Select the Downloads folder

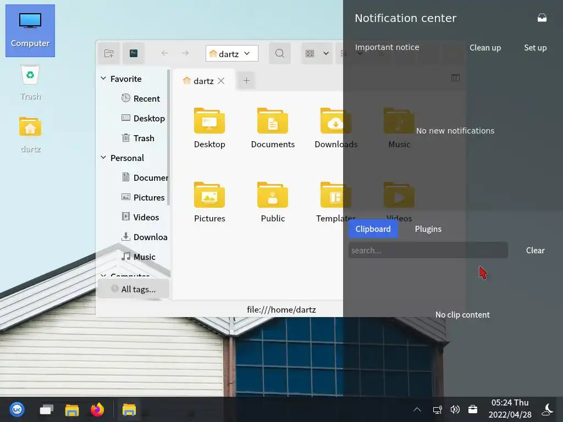(336, 128)
